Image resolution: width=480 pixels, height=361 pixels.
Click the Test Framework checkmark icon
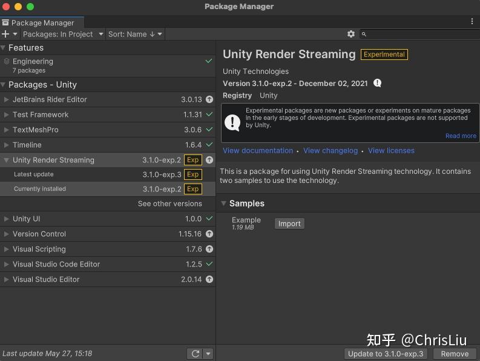pyautogui.click(x=209, y=114)
